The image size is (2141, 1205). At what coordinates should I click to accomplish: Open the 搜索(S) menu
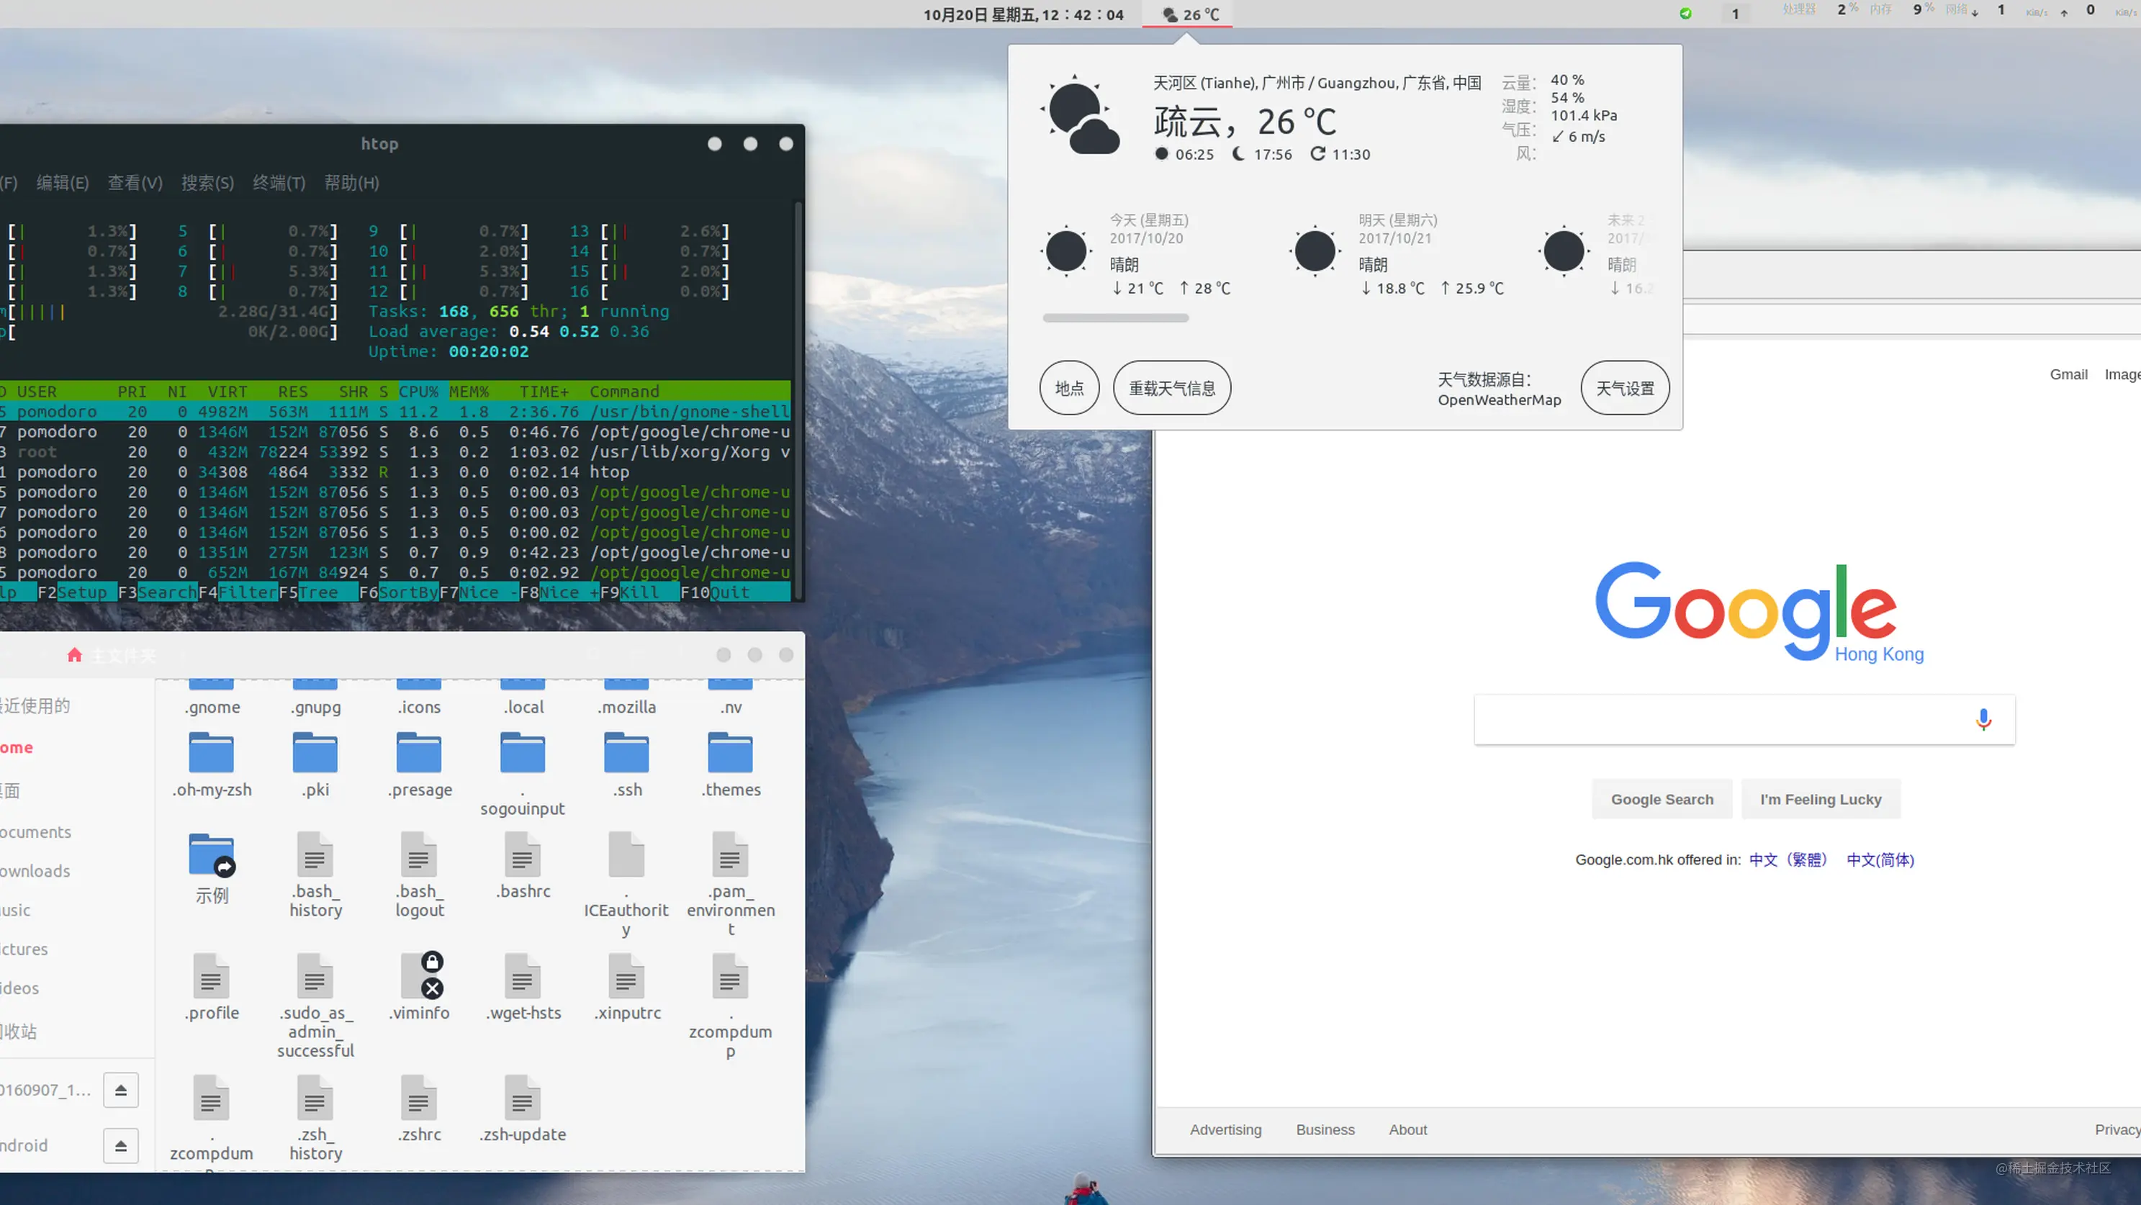pyautogui.click(x=207, y=183)
